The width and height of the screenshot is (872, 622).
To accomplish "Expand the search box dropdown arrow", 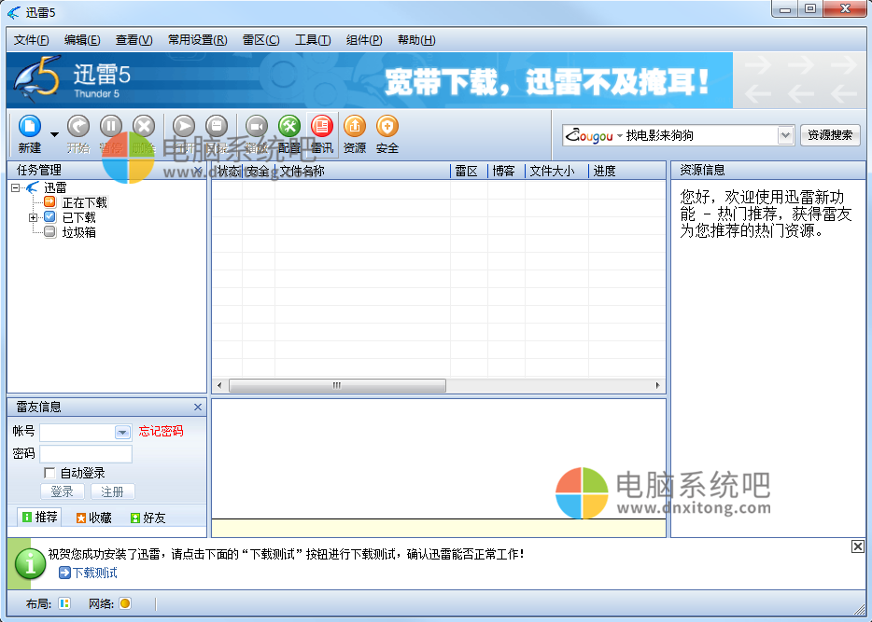I will coord(784,135).
